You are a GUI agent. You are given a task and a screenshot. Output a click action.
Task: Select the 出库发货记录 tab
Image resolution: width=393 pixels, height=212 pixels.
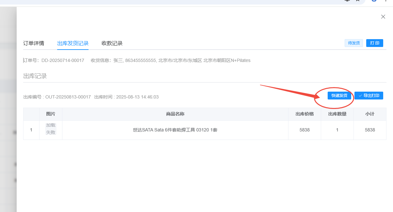[73, 43]
